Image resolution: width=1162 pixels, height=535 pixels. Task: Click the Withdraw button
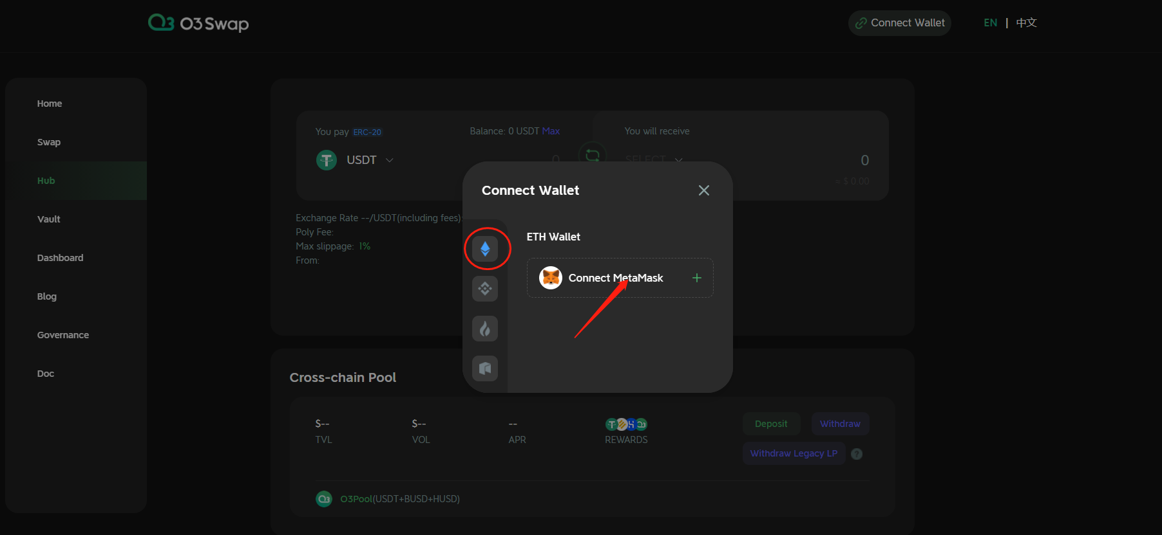[x=840, y=424]
